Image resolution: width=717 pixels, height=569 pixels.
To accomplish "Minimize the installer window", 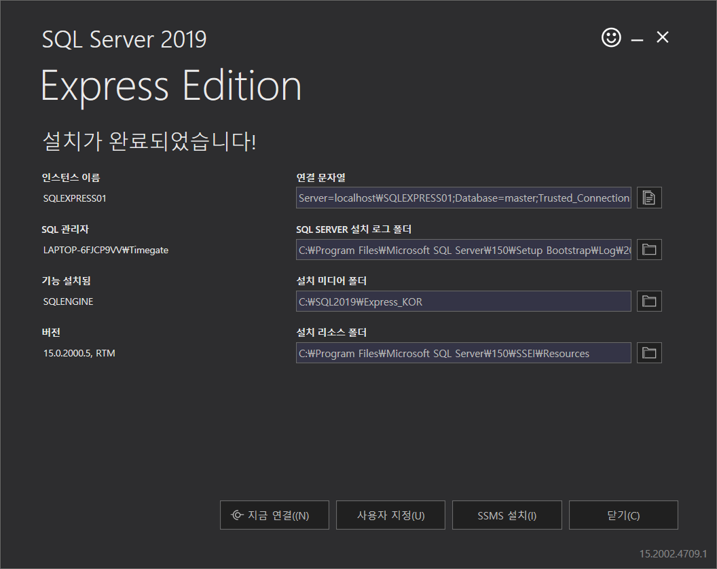I will 637,40.
